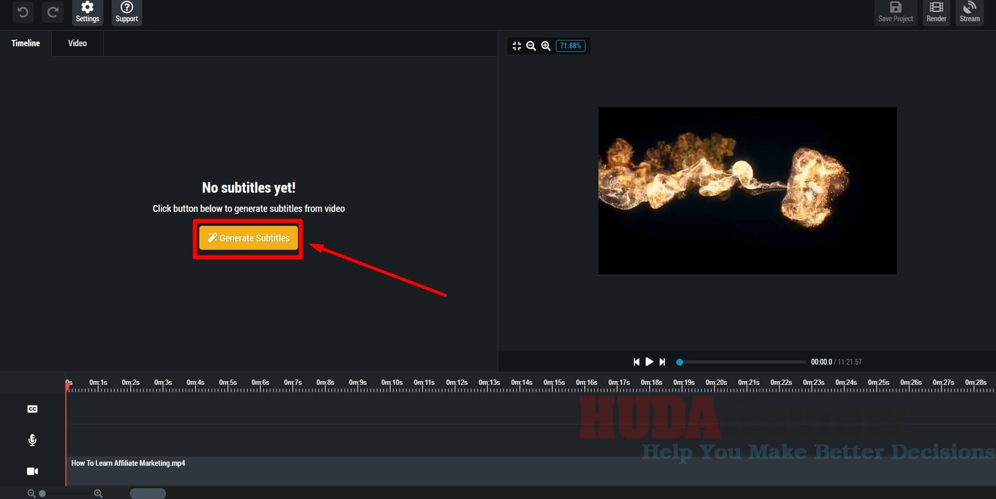The image size is (996, 499).
Task: Click the 'No subtitles yet!' heading
Action: 249,187
